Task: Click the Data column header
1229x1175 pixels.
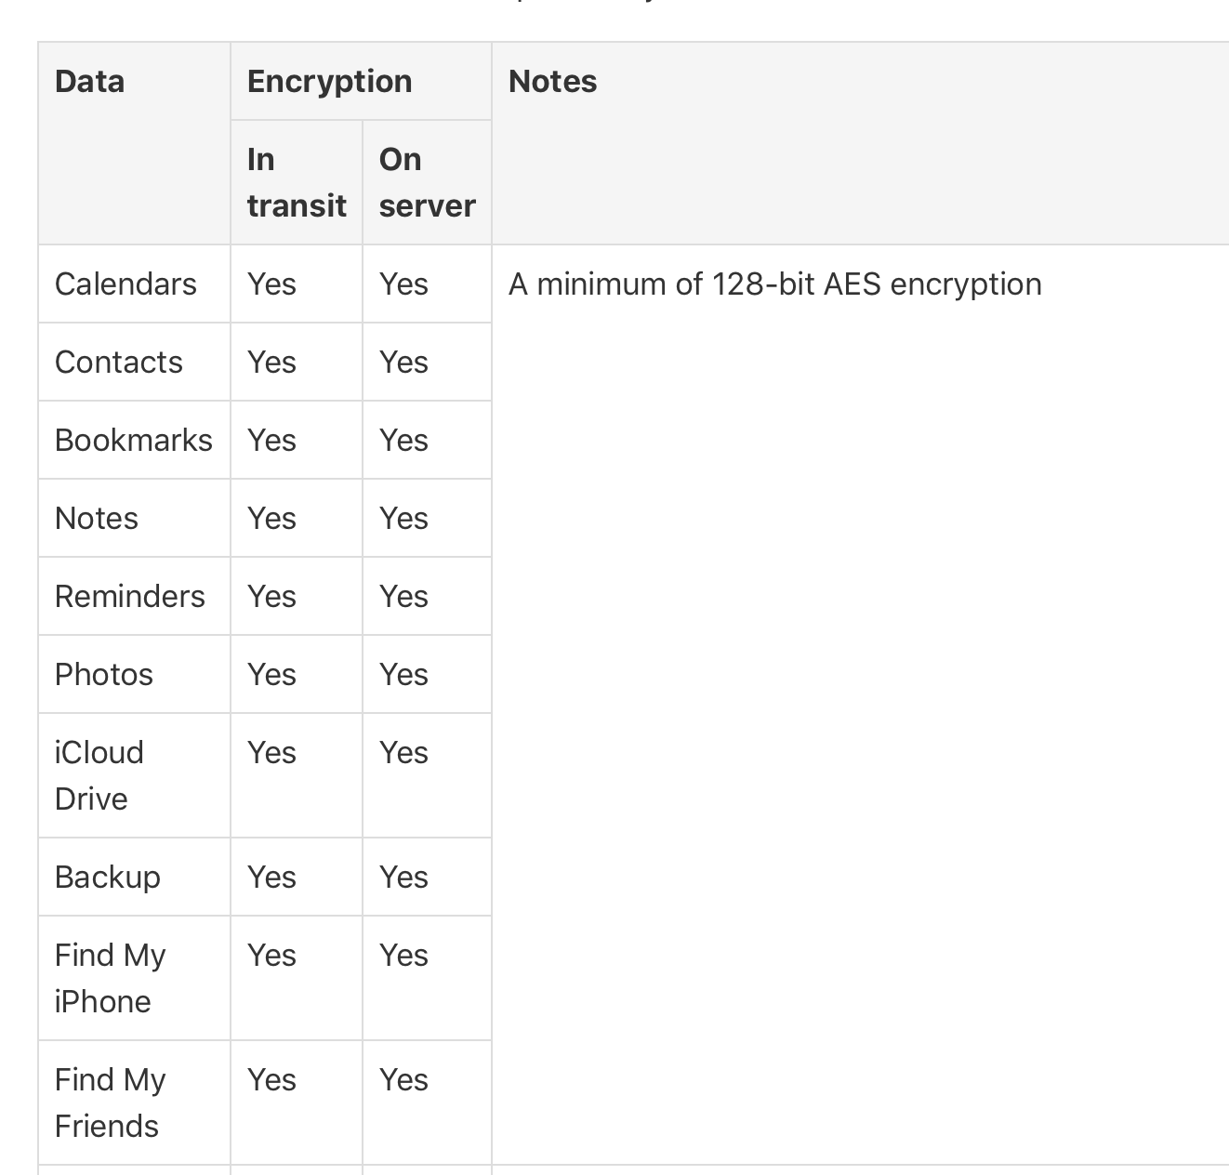Action: tap(89, 82)
